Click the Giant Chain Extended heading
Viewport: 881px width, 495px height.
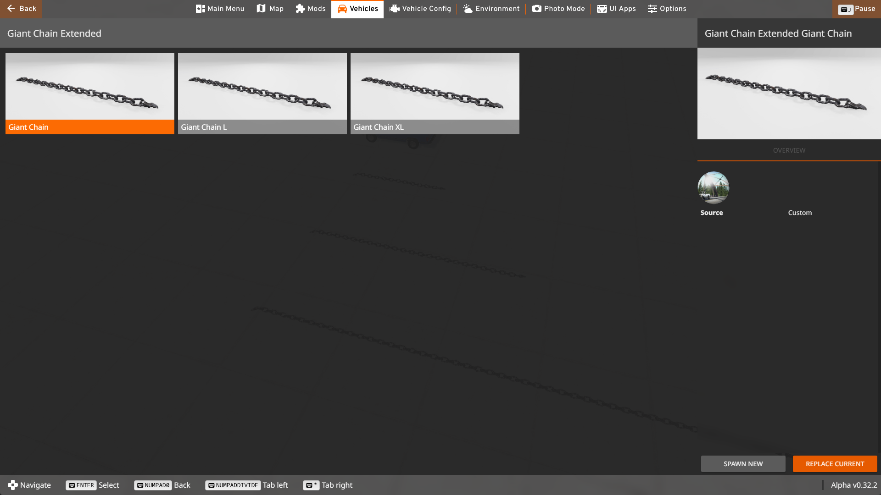click(54, 33)
